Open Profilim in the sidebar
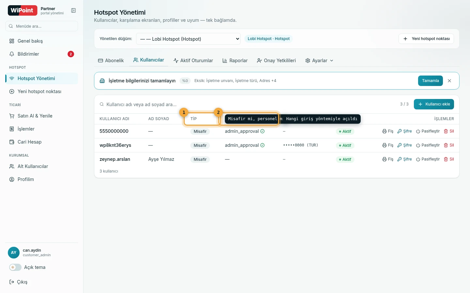 click(41, 179)
